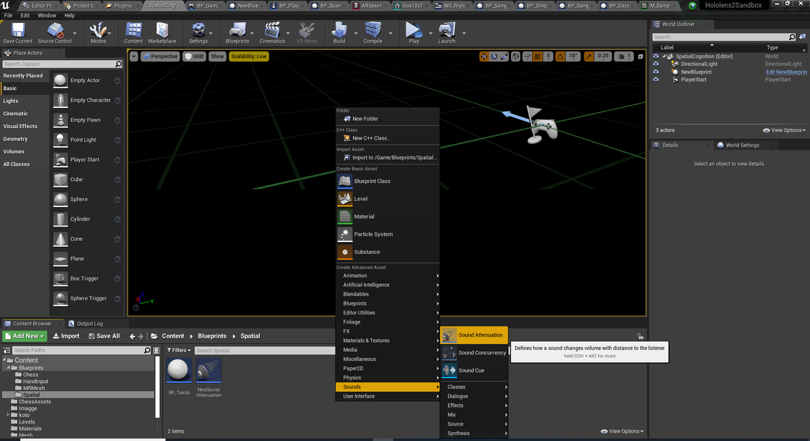Open World Outliner View Options

tap(784, 130)
